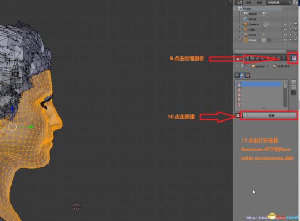Click the move texture slot up button
The width and height of the screenshot is (300, 221).
[293, 82]
